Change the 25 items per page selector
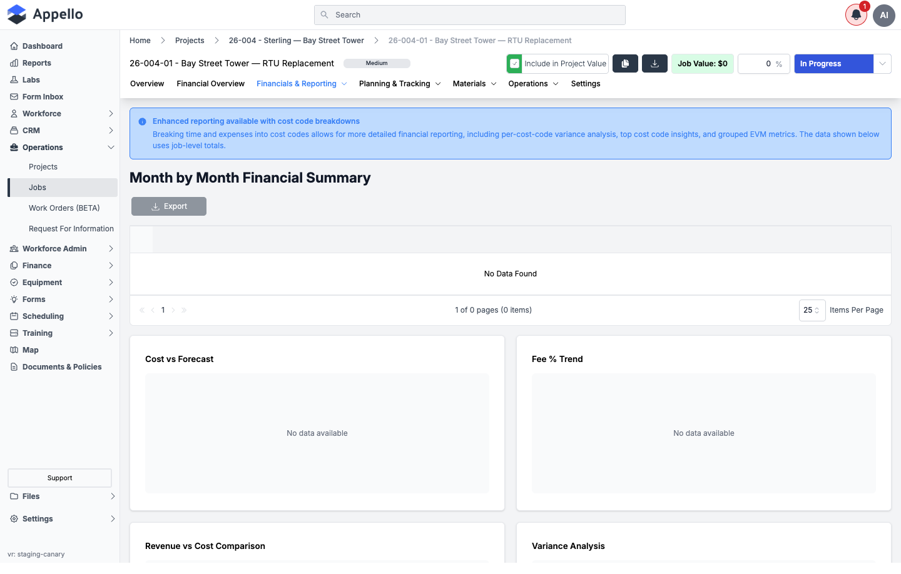The image size is (901, 574). coord(812,310)
